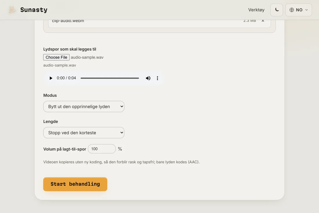Viewport: 319px width, 213px height.
Task: Click the 0:00 / 0:04 time display
Action: [66, 78]
